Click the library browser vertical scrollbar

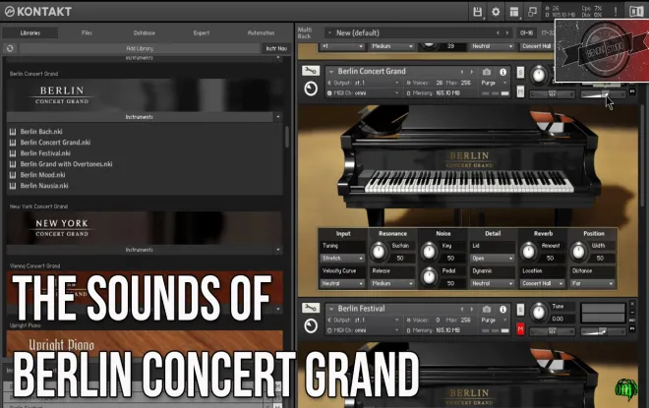tap(287, 137)
